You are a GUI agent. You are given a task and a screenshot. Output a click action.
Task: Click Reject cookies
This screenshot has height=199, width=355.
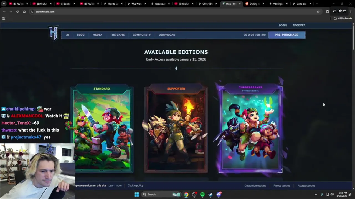pos(282,186)
